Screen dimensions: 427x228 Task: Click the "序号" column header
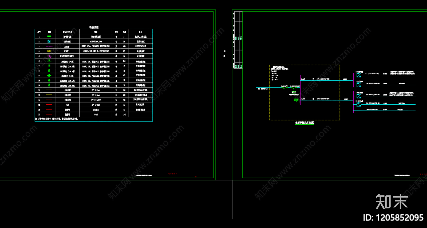39,32
